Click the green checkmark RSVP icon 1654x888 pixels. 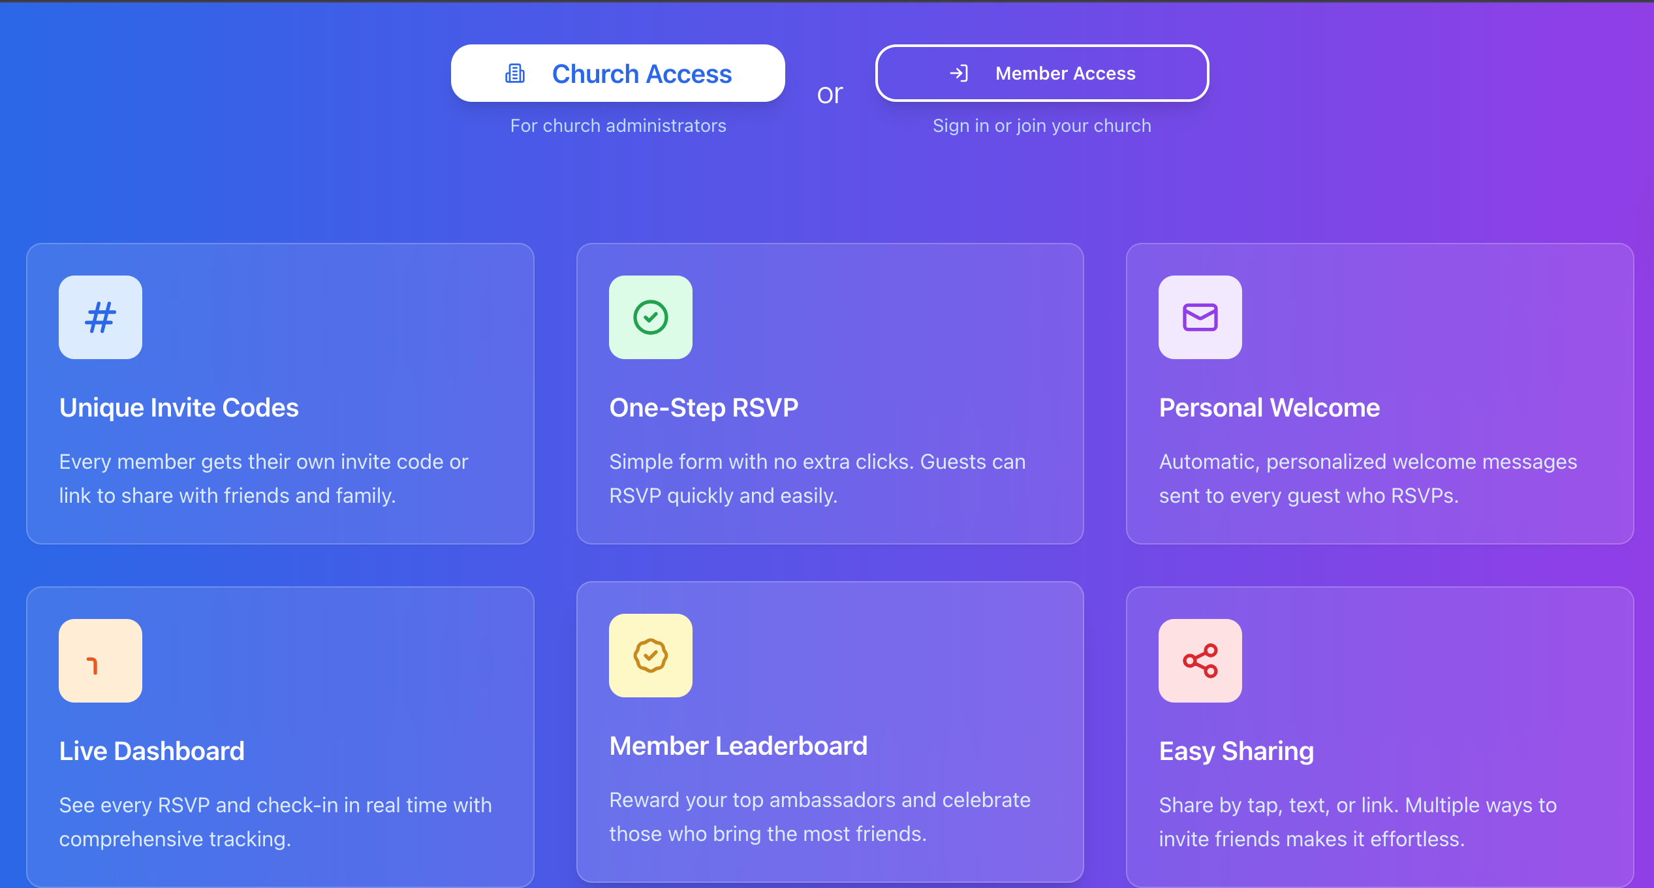pos(651,317)
